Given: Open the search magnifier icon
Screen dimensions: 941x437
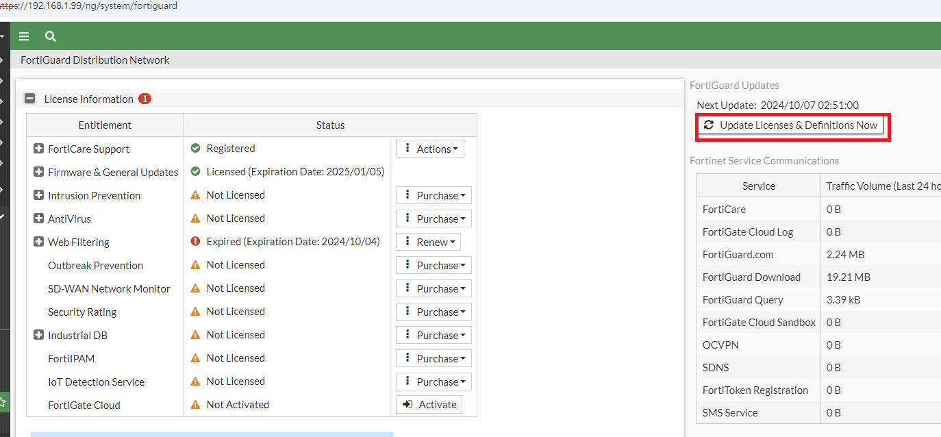Looking at the screenshot, I should pyautogui.click(x=51, y=36).
